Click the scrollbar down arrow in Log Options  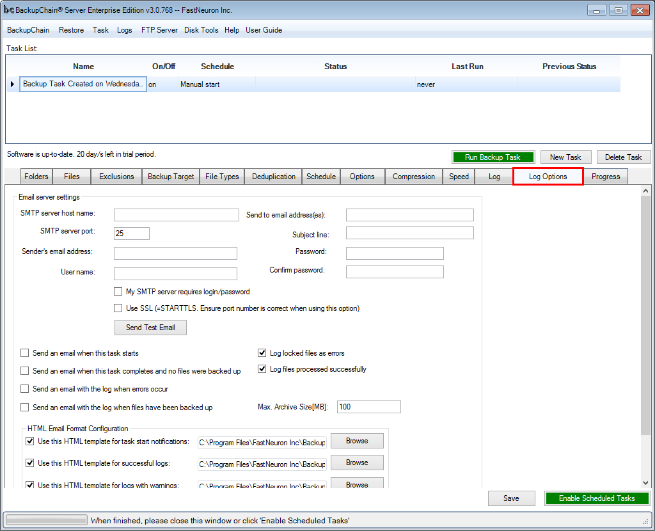pyautogui.click(x=646, y=482)
